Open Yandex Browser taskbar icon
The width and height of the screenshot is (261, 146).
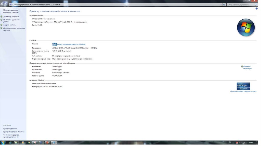(35, 143)
